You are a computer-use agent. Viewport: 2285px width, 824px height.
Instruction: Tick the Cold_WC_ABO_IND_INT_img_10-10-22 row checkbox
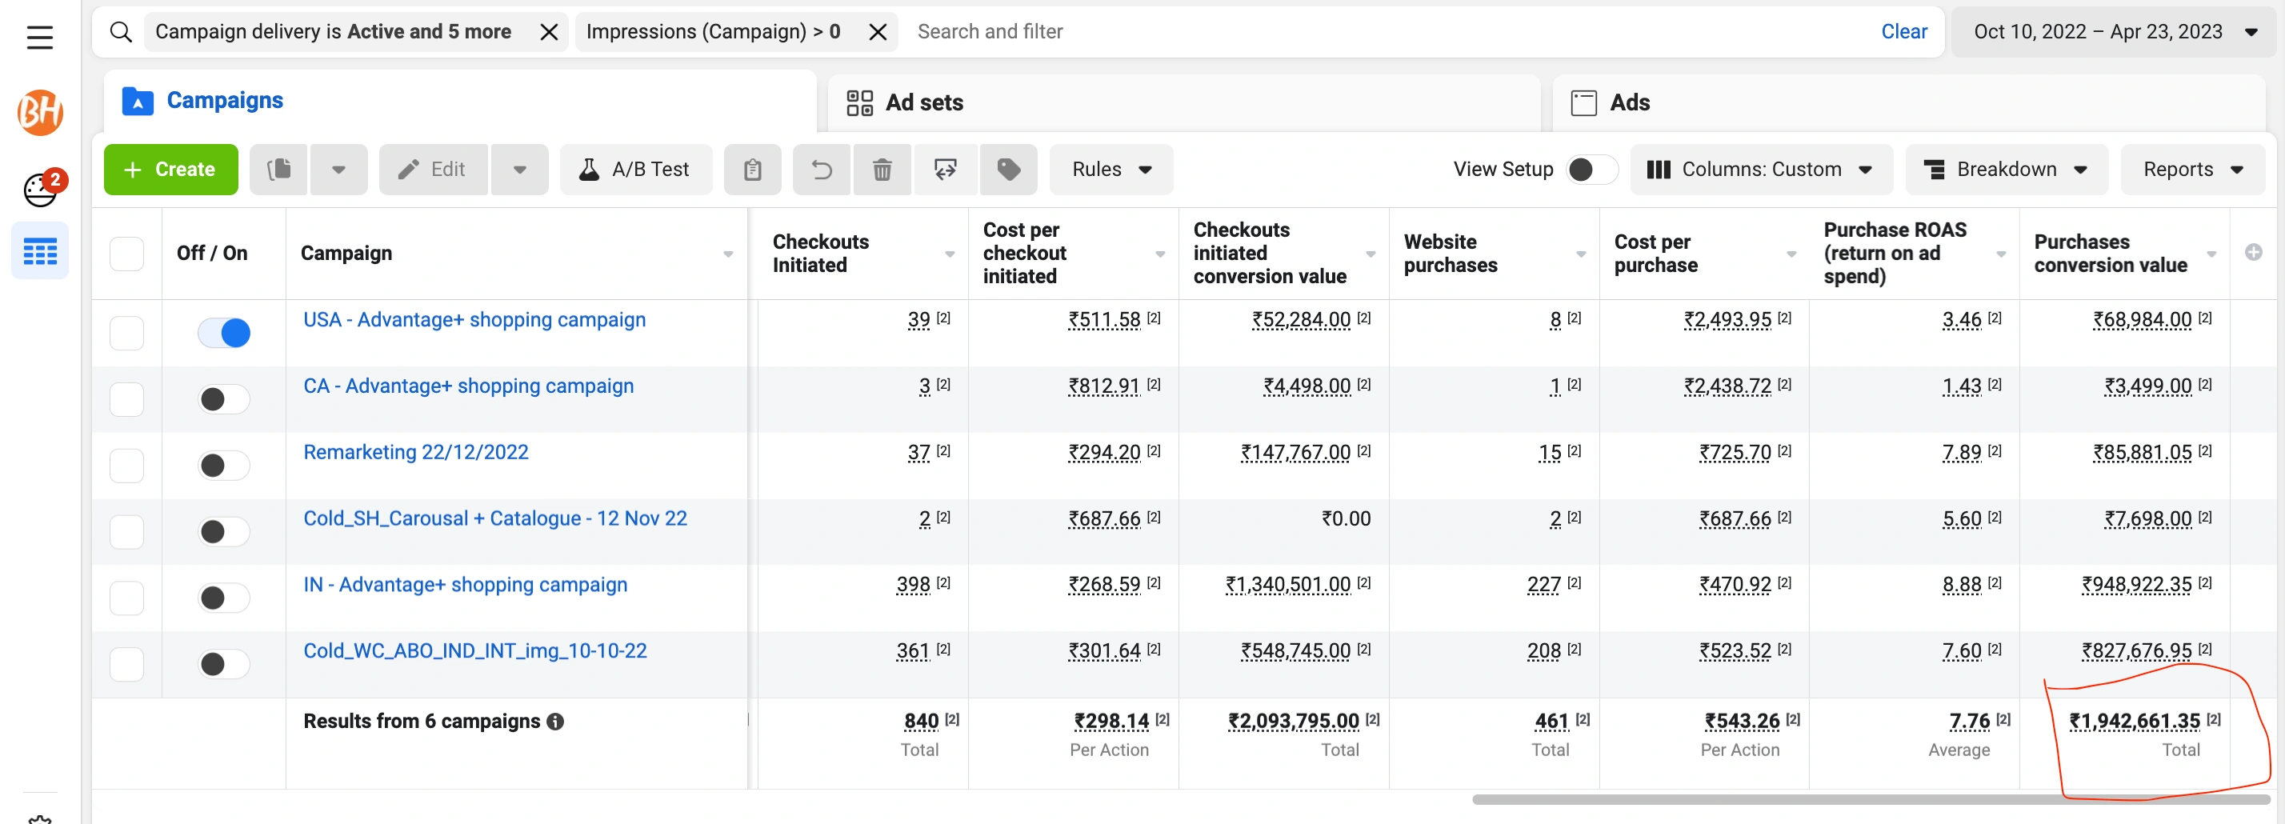tap(127, 664)
